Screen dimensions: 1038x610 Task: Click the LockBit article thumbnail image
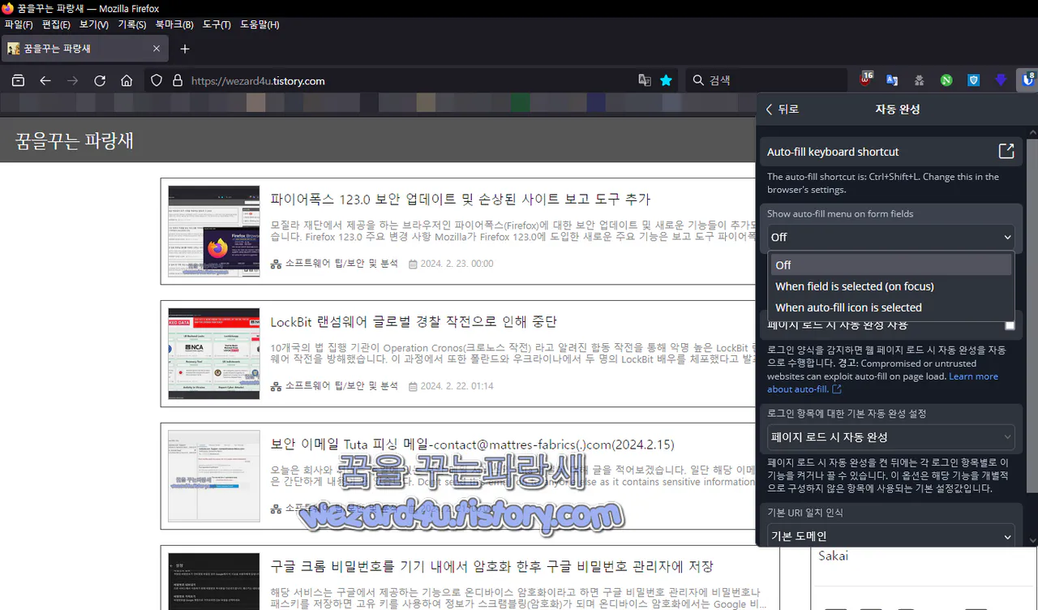click(x=214, y=354)
